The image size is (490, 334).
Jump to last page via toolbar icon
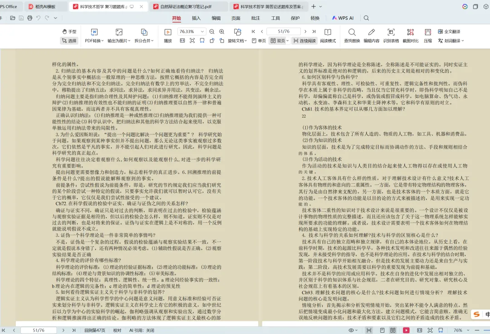click(x=314, y=32)
